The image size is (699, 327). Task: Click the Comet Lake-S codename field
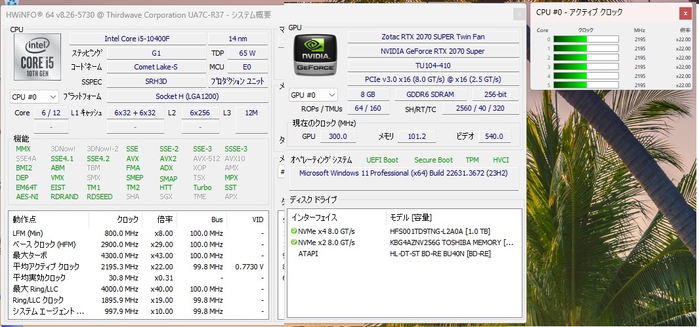coord(156,67)
